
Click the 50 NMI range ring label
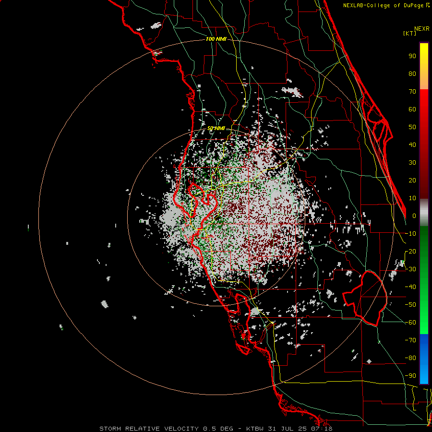(216, 128)
